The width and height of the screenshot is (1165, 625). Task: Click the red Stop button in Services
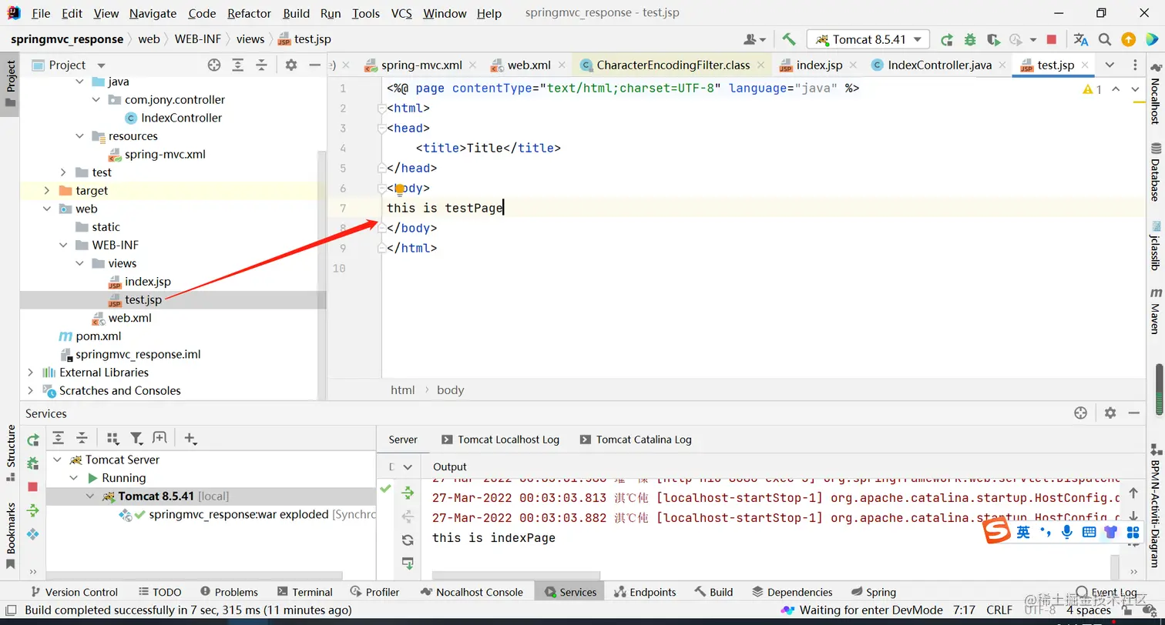pos(32,486)
